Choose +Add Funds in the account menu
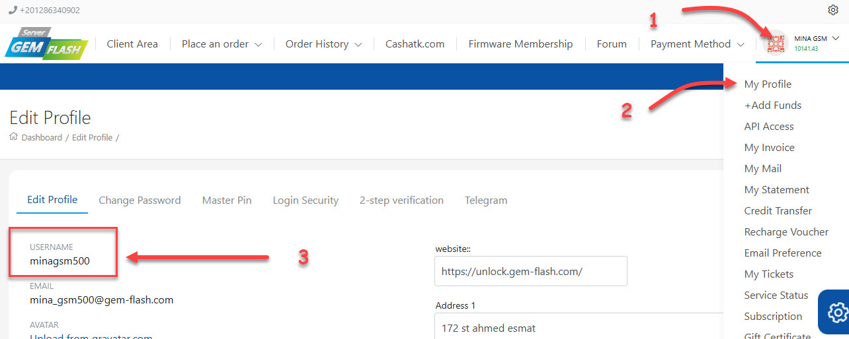 click(772, 106)
